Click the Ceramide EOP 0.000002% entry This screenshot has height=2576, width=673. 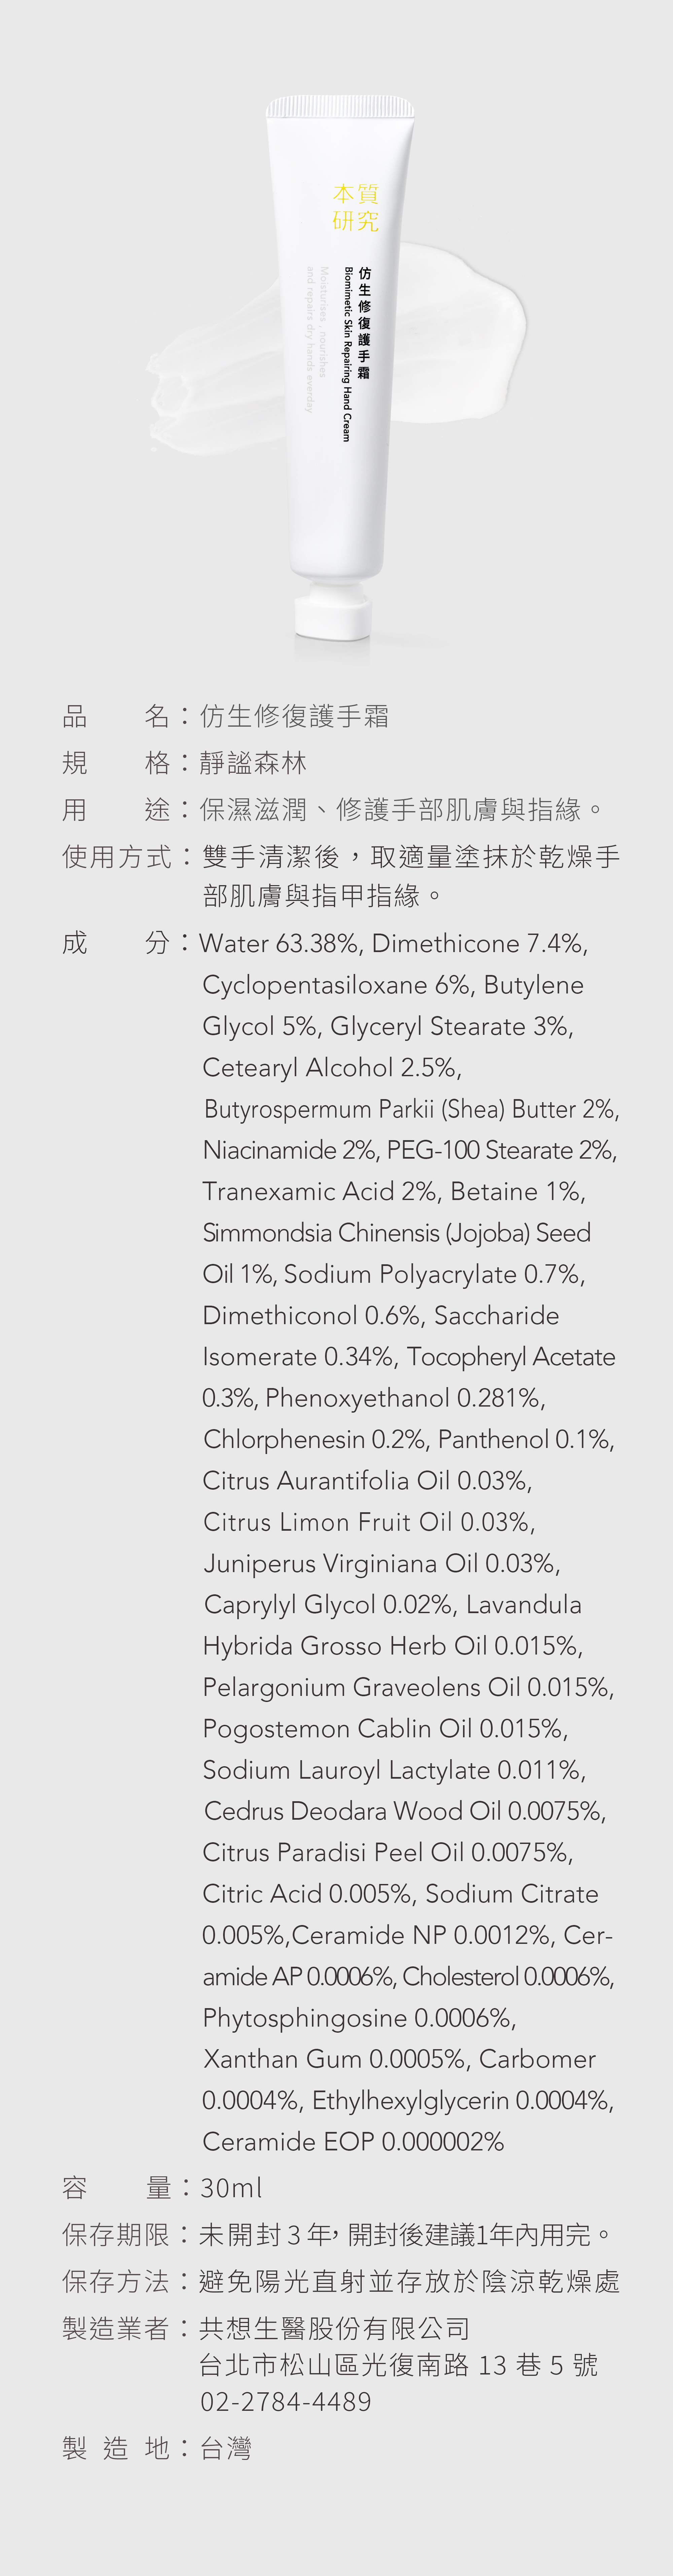(353, 2141)
